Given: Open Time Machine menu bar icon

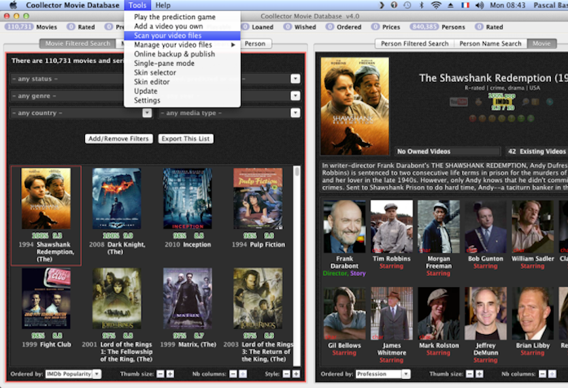Looking at the screenshot, I should click(x=407, y=5).
